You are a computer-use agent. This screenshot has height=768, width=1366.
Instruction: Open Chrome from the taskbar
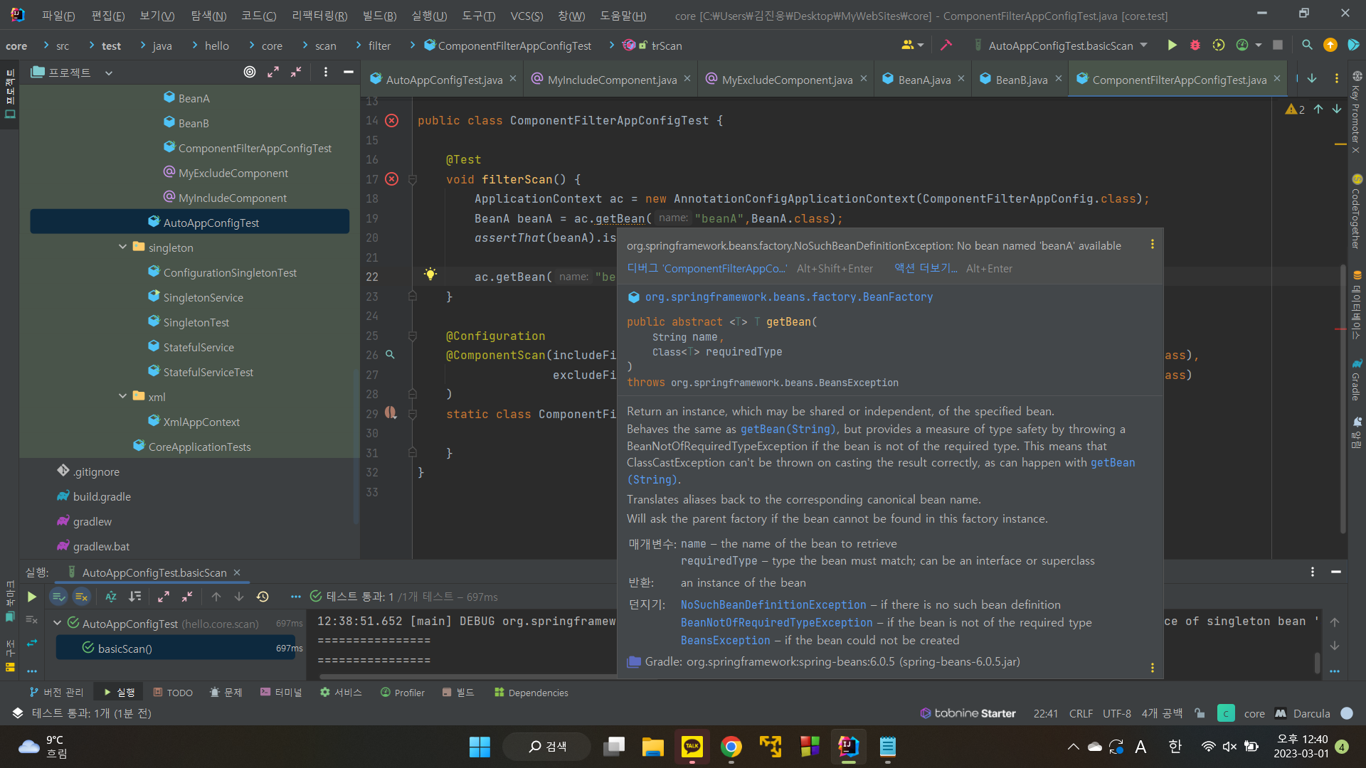pyautogui.click(x=731, y=747)
